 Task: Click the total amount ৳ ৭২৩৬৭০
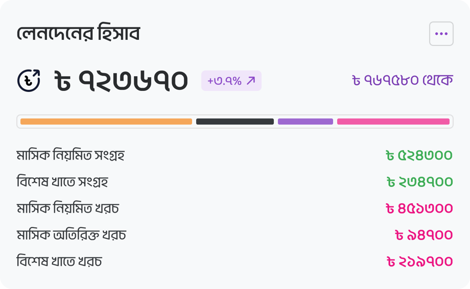[122, 81]
